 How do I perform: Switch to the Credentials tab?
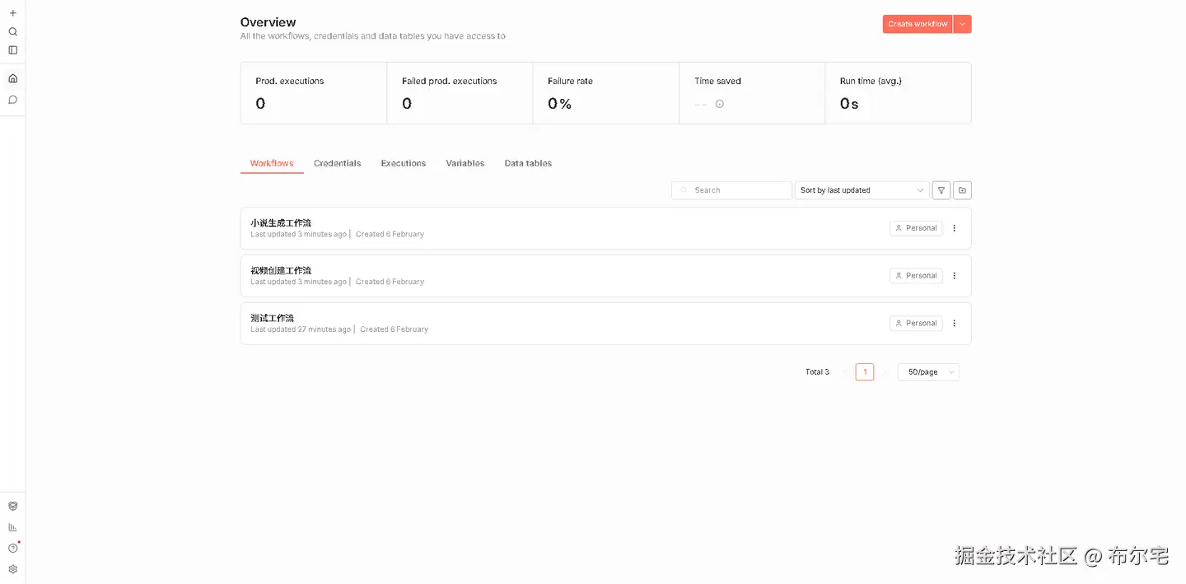[x=337, y=163]
